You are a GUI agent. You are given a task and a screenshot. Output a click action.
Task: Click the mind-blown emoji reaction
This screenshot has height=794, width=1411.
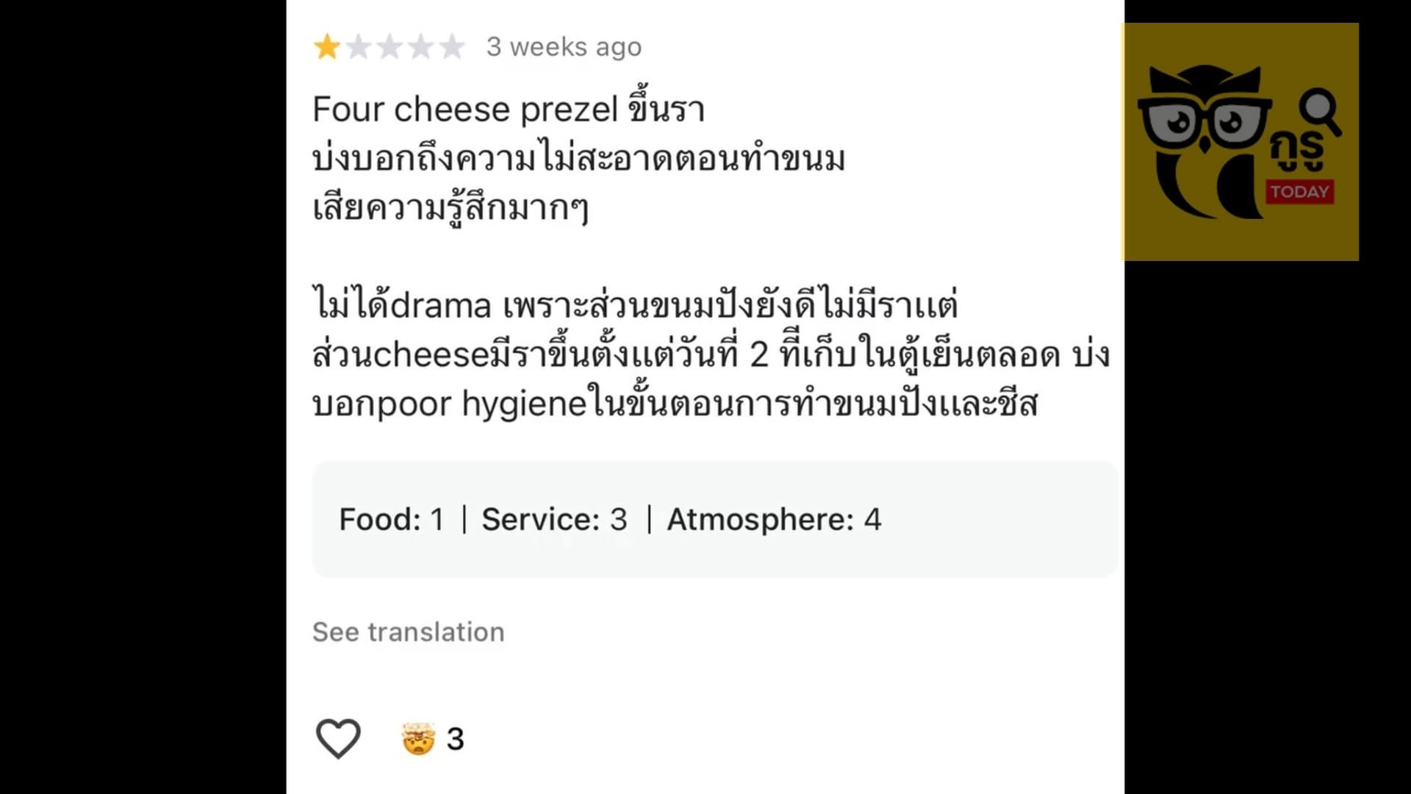(x=418, y=738)
